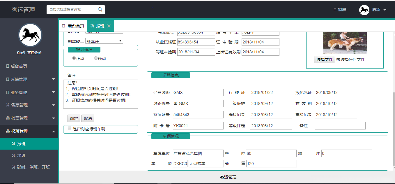
Task: Expand the 售票管理 menu arrow
Action: (54, 105)
